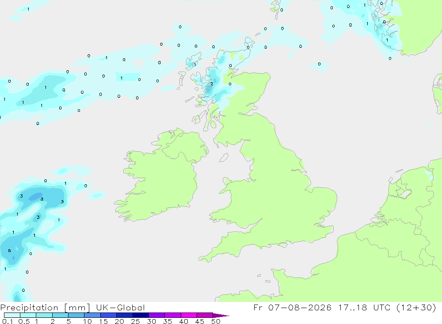This screenshot has height=324, width=442.
Task: Click the "[mm]" unit label
Action: pyautogui.click(x=77, y=308)
